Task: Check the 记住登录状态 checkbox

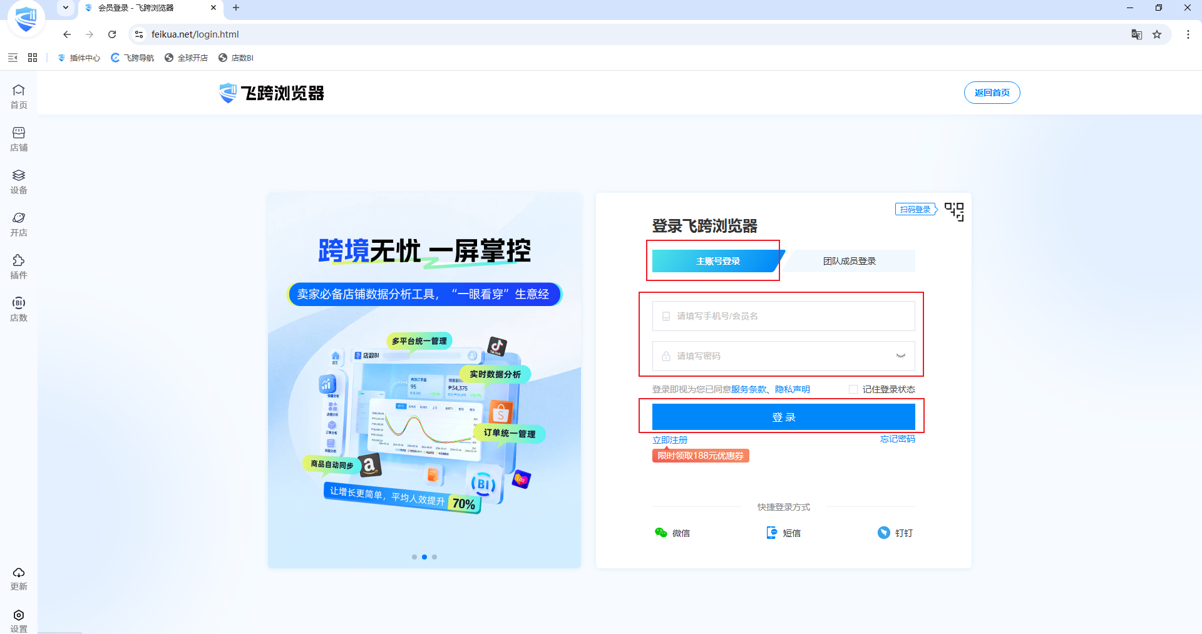Action: pos(853,389)
